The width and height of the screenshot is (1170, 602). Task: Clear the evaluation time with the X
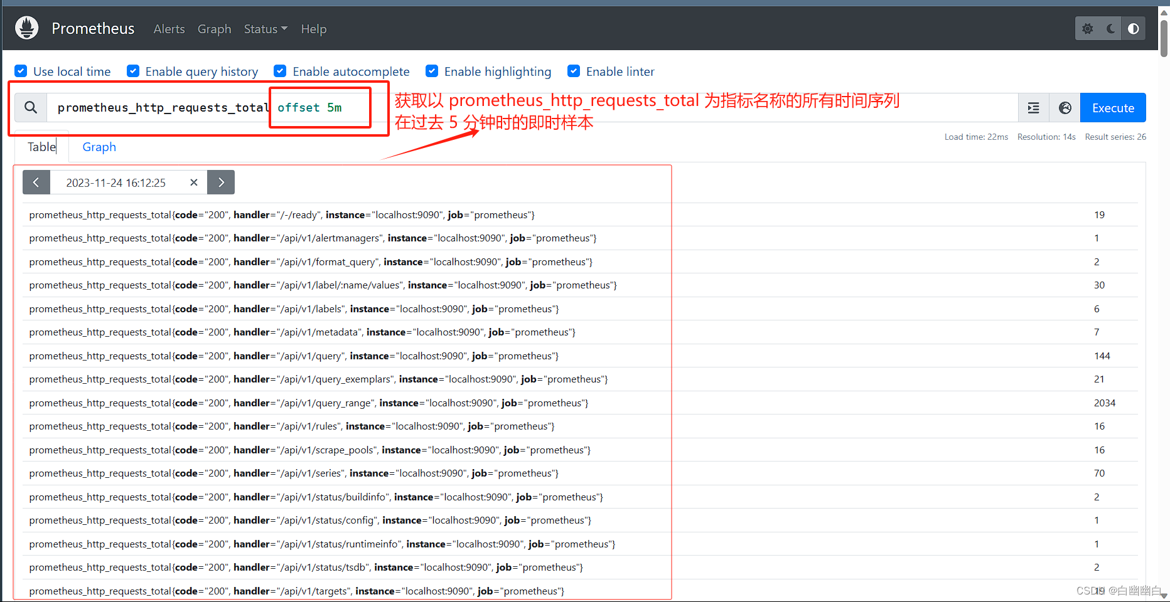coord(194,182)
